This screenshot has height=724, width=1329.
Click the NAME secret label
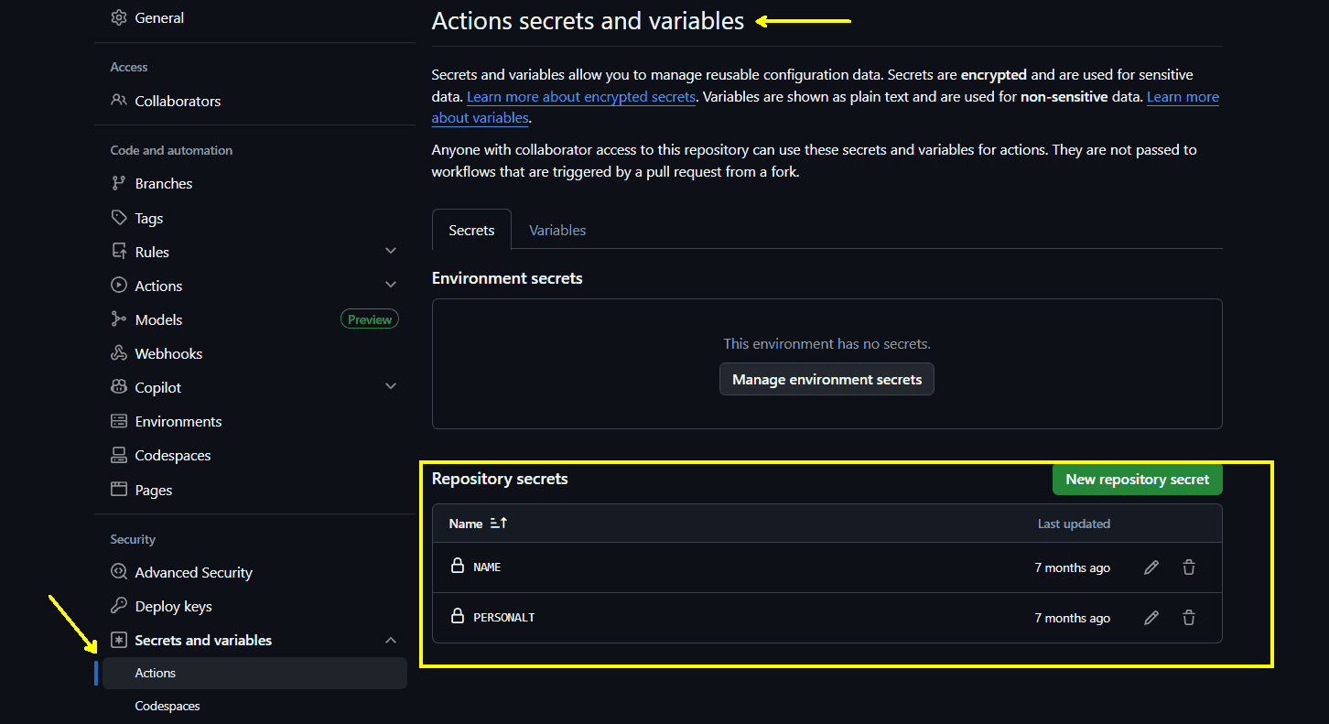click(x=487, y=567)
